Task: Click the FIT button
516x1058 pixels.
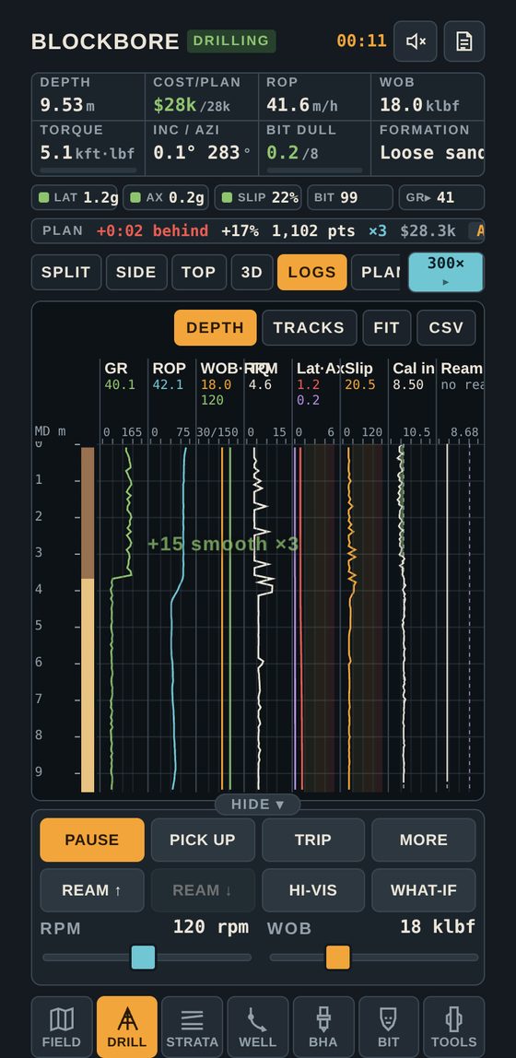Action: click(x=386, y=328)
